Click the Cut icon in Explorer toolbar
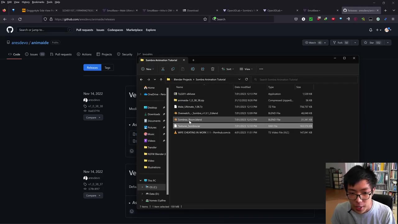The width and height of the screenshot is (398, 224). click(x=163, y=69)
